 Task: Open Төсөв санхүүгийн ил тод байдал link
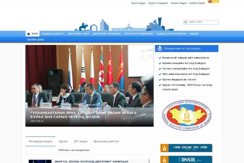click(186, 68)
